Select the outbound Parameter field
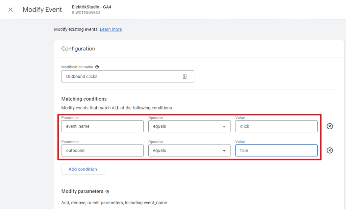346x209 pixels. point(102,150)
